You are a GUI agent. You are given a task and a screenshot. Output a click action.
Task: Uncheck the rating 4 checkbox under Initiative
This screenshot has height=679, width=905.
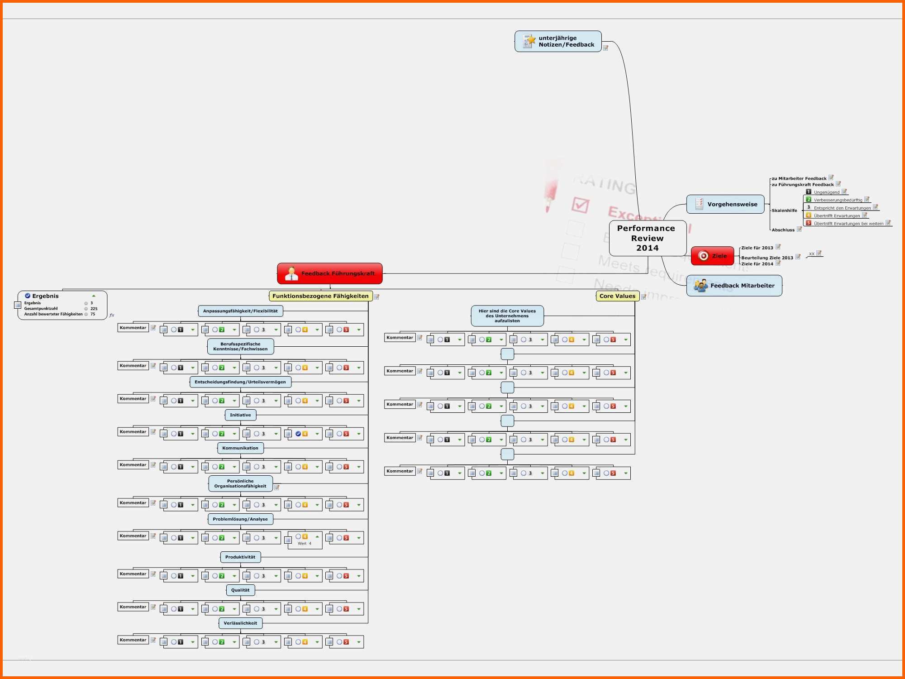tap(298, 434)
